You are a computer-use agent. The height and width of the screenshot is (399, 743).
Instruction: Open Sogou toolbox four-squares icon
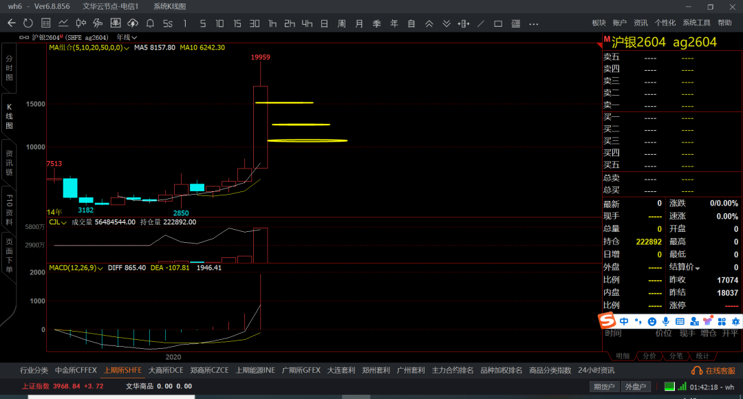tap(722, 322)
